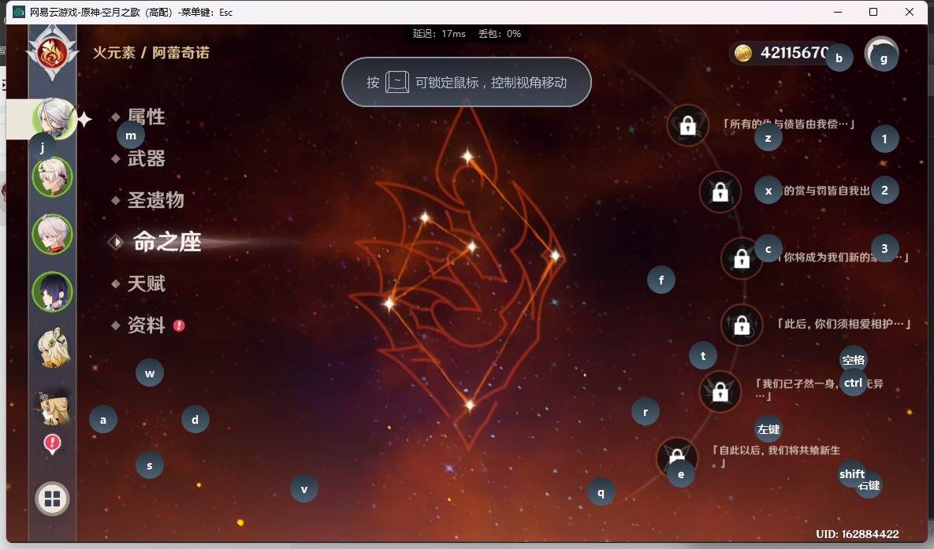Click the 左键 left-click bubble
The width and height of the screenshot is (934, 549).
(x=768, y=429)
